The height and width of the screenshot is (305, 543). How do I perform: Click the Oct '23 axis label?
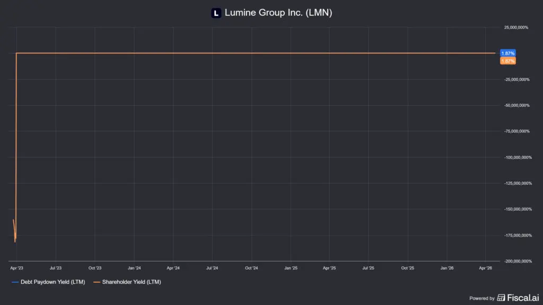(x=95, y=268)
